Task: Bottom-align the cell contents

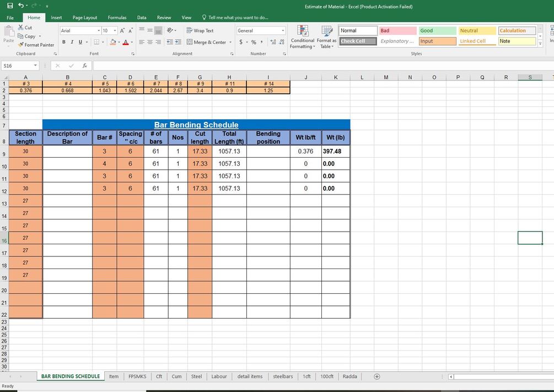Action: [158, 31]
